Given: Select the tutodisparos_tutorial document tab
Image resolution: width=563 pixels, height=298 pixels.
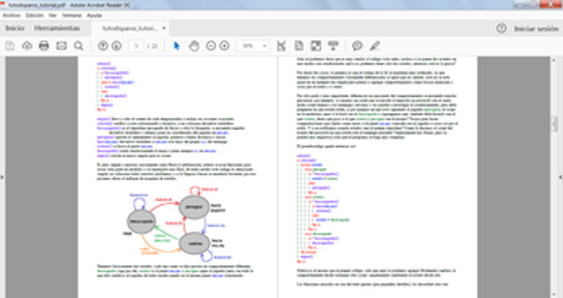Looking at the screenshot, I should [x=130, y=28].
